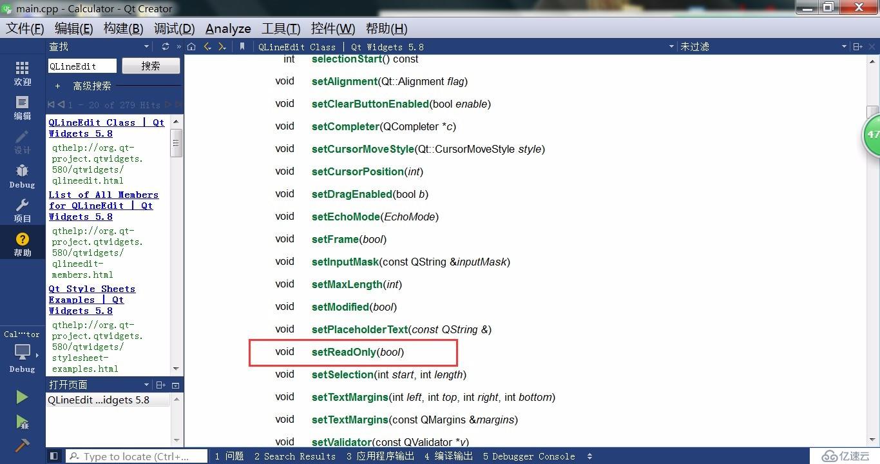Open the 编辑(E) menu

tap(73, 28)
